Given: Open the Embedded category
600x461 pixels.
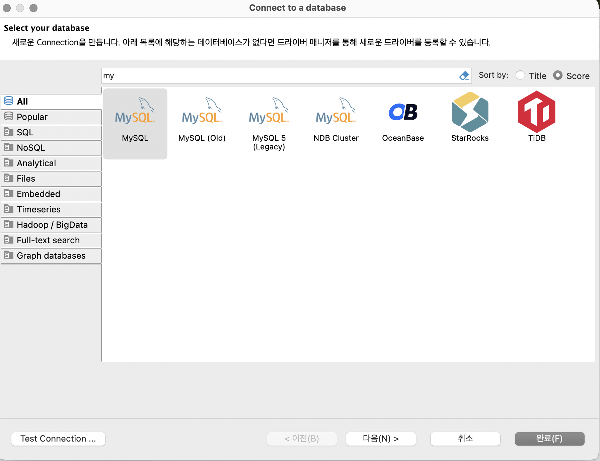Looking at the screenshot, I should pos(51,194).
